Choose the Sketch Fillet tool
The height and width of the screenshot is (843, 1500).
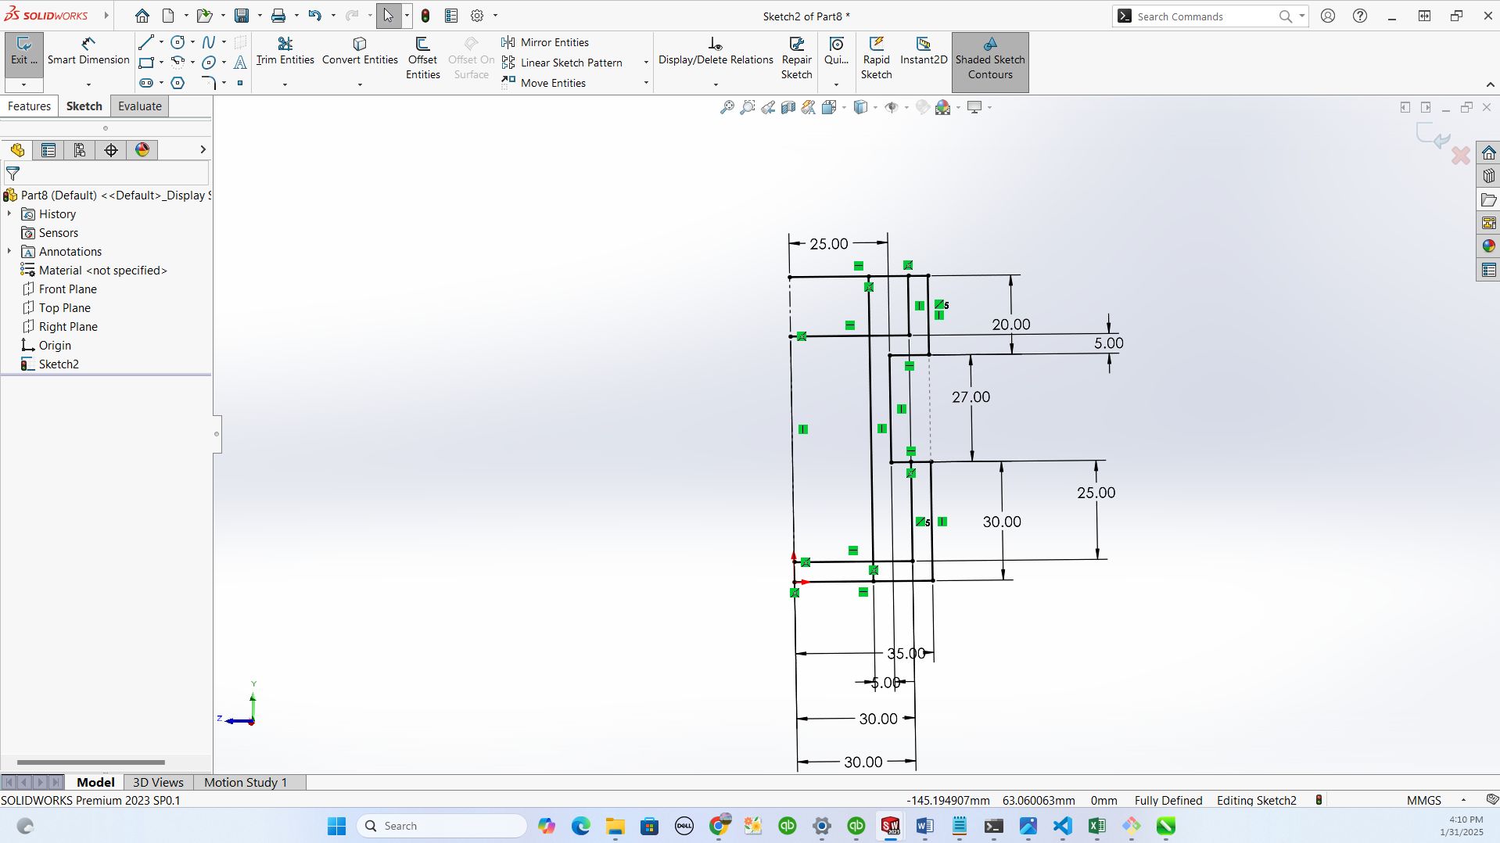tap(208, 83)
